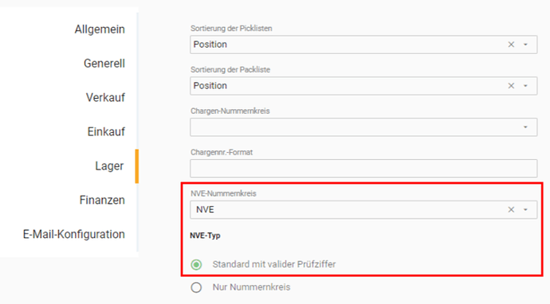Go to the Verkauf settings section
Screen dimensions: 550x304
click(105, 97)
